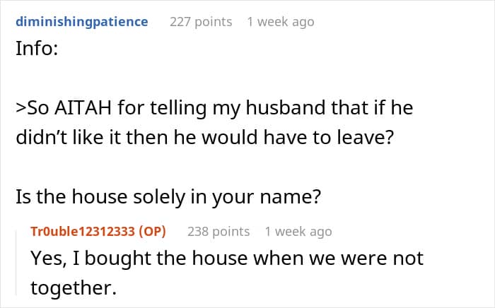Click the 227 points score

click(x=201, y=22)
